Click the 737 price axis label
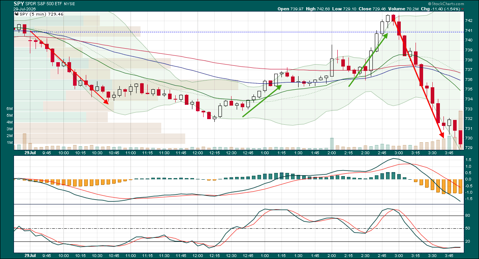Image resolution: width=479 pixels, height=259 pixels. click(x=469, y=70)
